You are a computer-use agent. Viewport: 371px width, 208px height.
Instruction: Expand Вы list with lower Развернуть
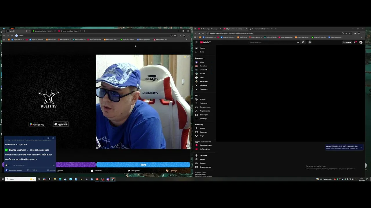click(x=203, y=119)
